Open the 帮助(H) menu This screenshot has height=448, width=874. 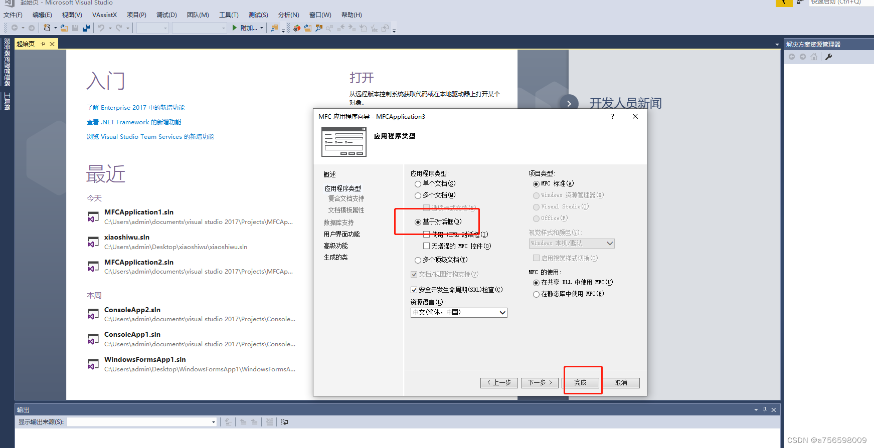(x=352, y=15)
